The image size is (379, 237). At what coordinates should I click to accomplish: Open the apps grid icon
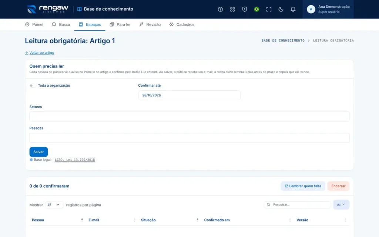(x=232, y=9)
